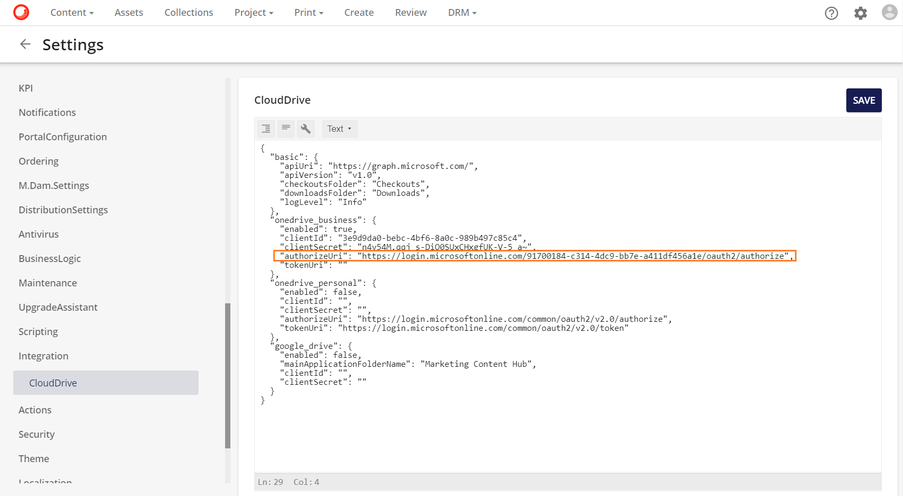The image size is (903, 496).
Task: Select BusinessLogic settings
Action: [50, 258]
